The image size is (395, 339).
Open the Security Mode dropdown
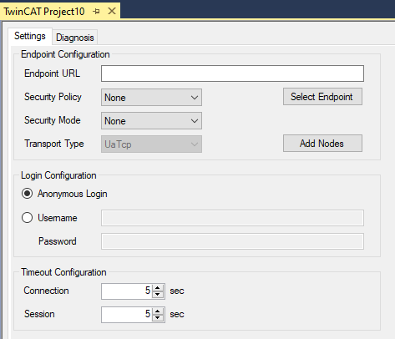151,121
